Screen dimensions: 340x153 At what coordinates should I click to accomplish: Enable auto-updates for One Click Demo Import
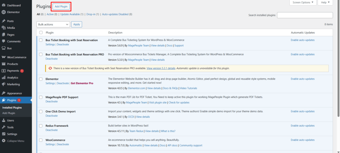(x=302, y=111)
